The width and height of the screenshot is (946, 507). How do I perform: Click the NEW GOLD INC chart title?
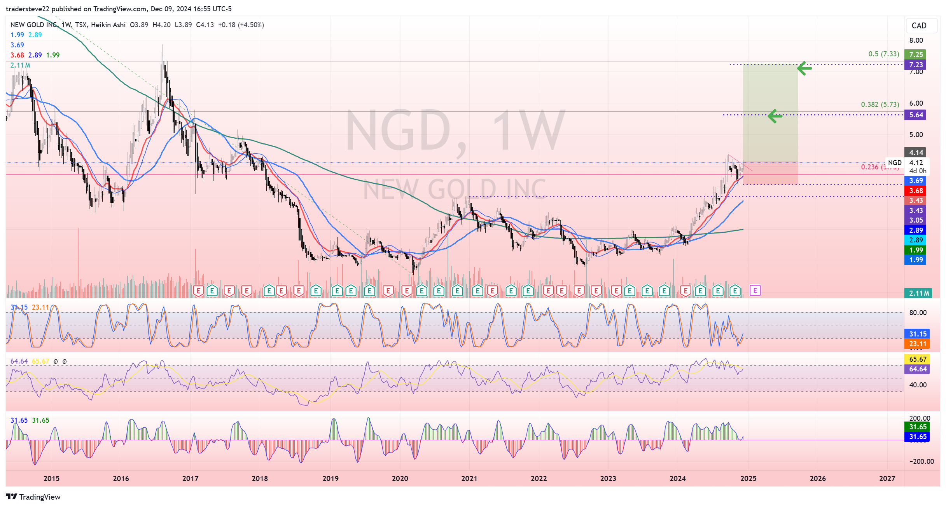click(x=34, y=25)
